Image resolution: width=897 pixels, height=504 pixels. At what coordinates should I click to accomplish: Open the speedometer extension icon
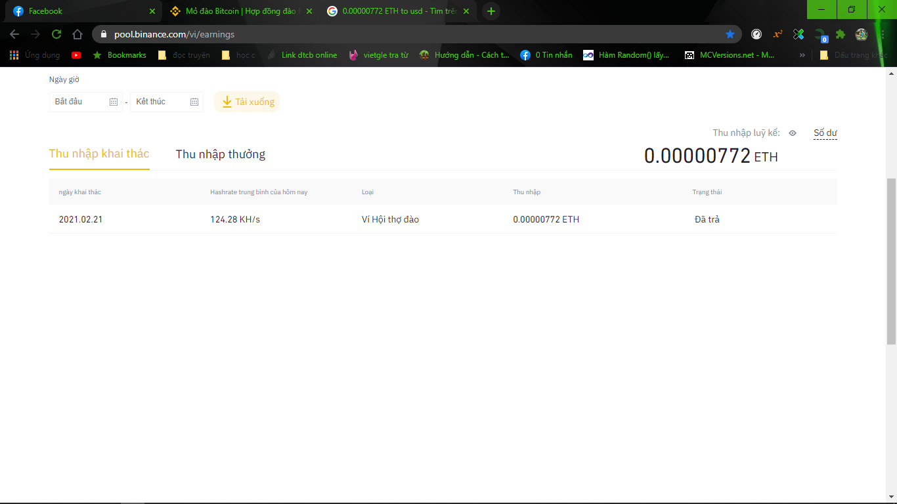(x=756, y=34)
